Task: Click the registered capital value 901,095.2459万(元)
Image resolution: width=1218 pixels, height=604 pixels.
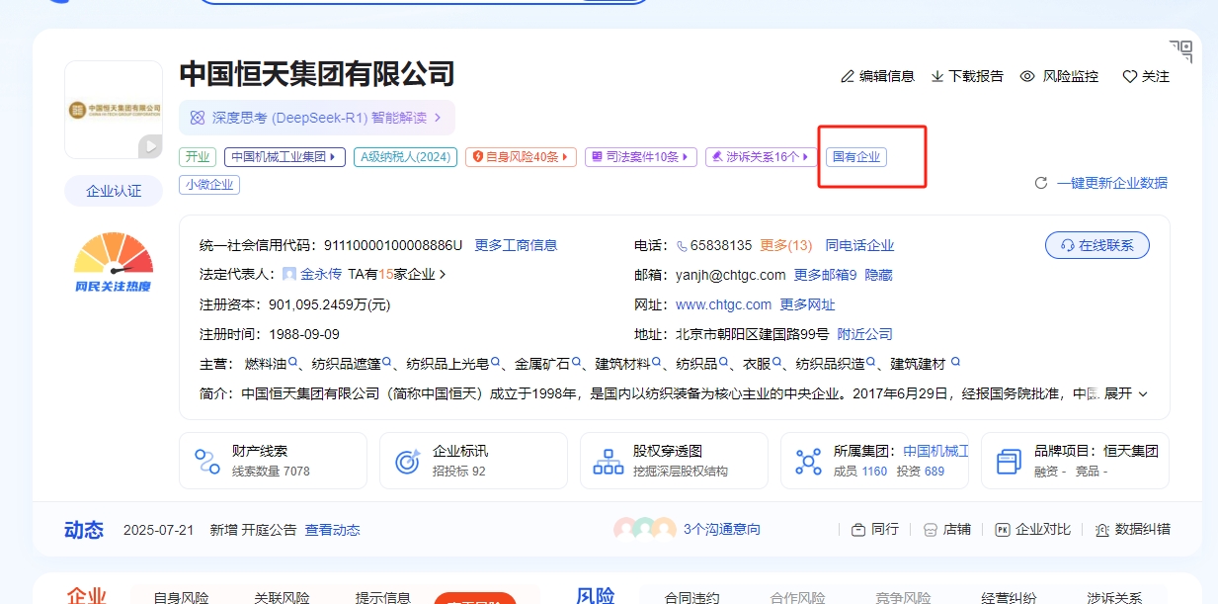Action: tap(329, 304)
